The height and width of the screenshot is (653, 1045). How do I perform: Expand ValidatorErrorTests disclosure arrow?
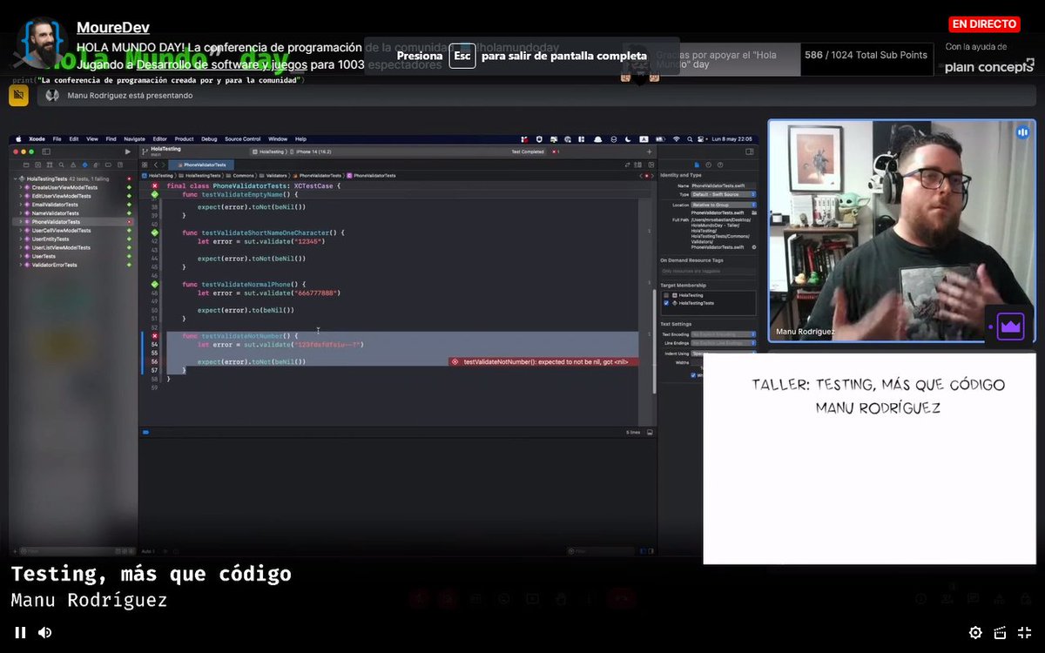[21, 265]
